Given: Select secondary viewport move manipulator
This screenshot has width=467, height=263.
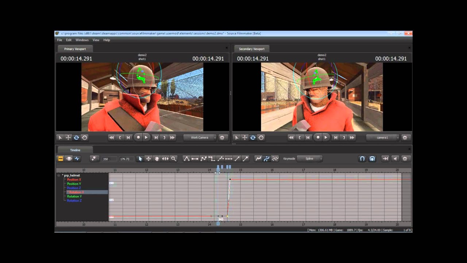Looking at the screenshot, I should click(244, 138).
